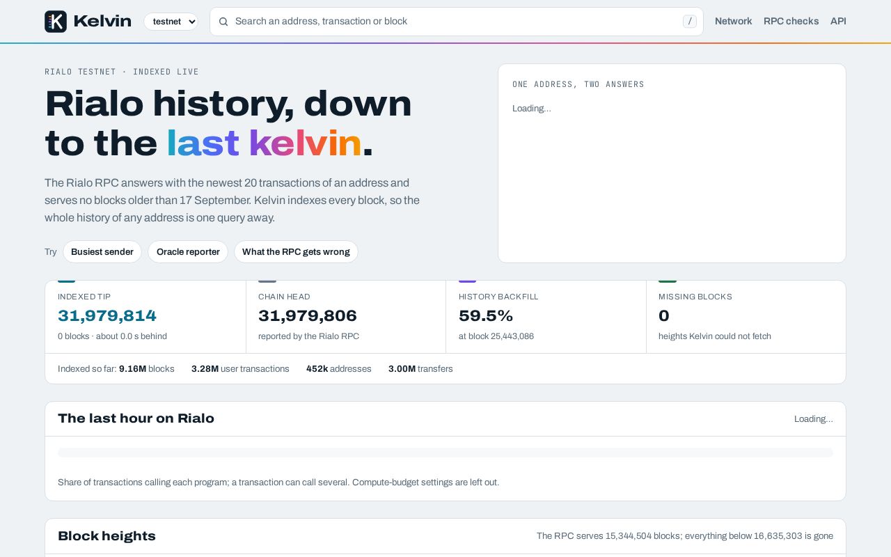
Task: Click the "One address, two answers" card label
Action: pos(578,84)
